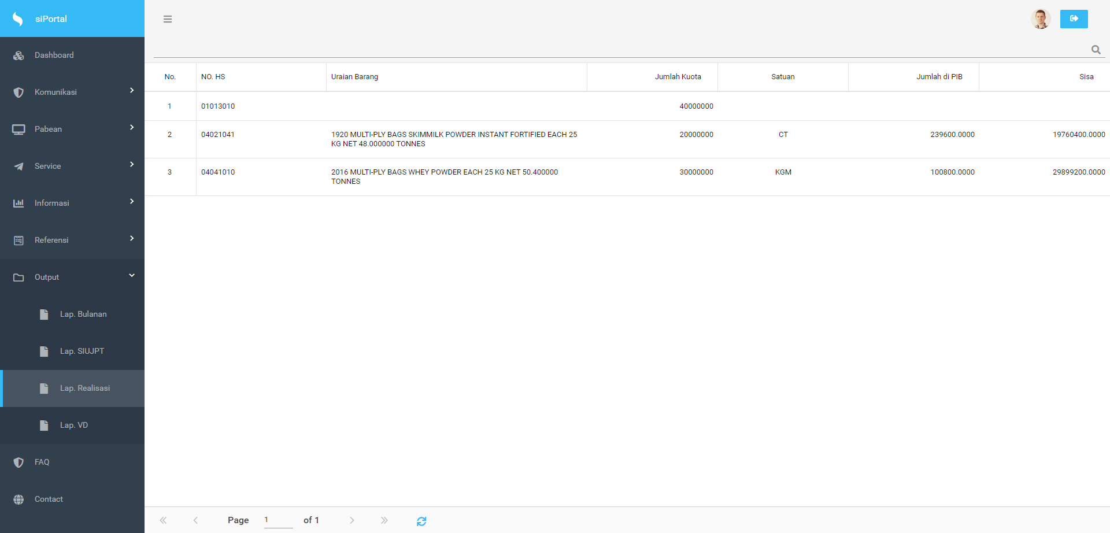Screen dimensions: 1110x533
Task: Open Lap. SIUJPT report
Action: (x=72, y=351)
